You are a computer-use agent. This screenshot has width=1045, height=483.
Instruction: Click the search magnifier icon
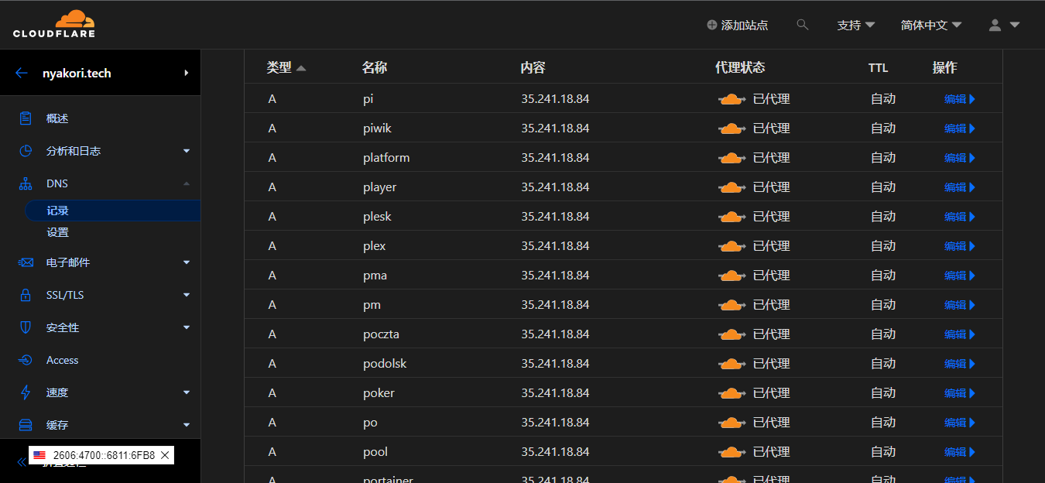803,25
